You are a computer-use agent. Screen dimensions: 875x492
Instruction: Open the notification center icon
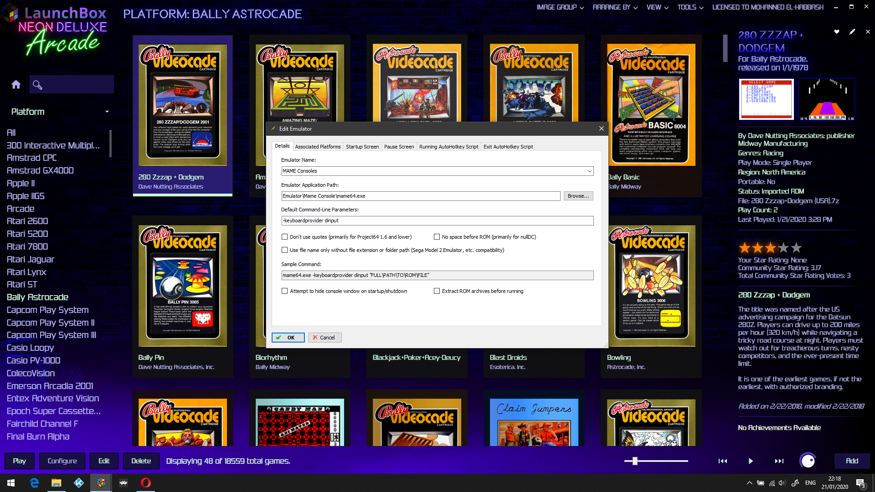860,483
